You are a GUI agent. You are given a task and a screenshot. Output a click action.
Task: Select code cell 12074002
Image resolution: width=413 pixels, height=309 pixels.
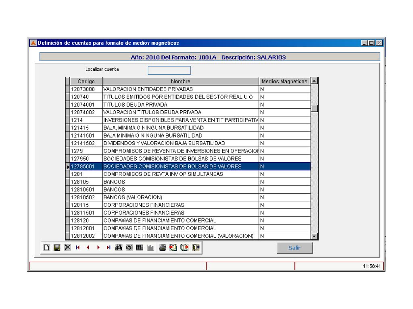click(86, 112)
